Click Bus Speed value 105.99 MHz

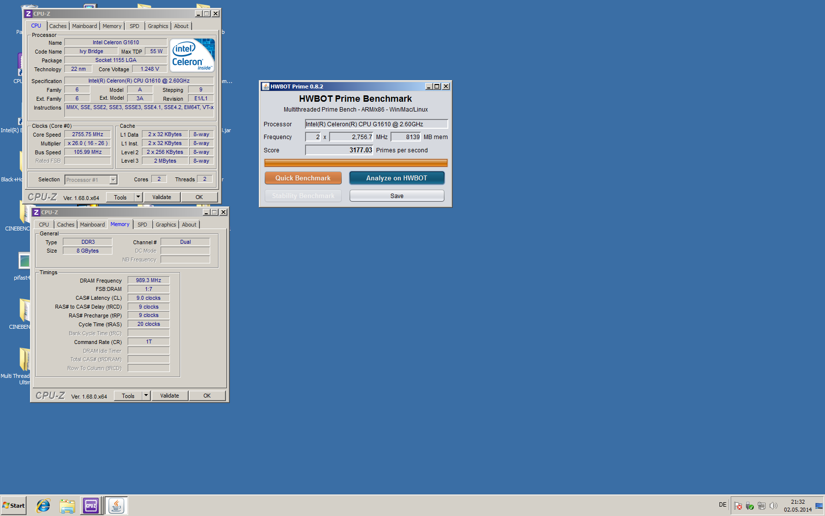pyautogui.click(x=87, y=152)
